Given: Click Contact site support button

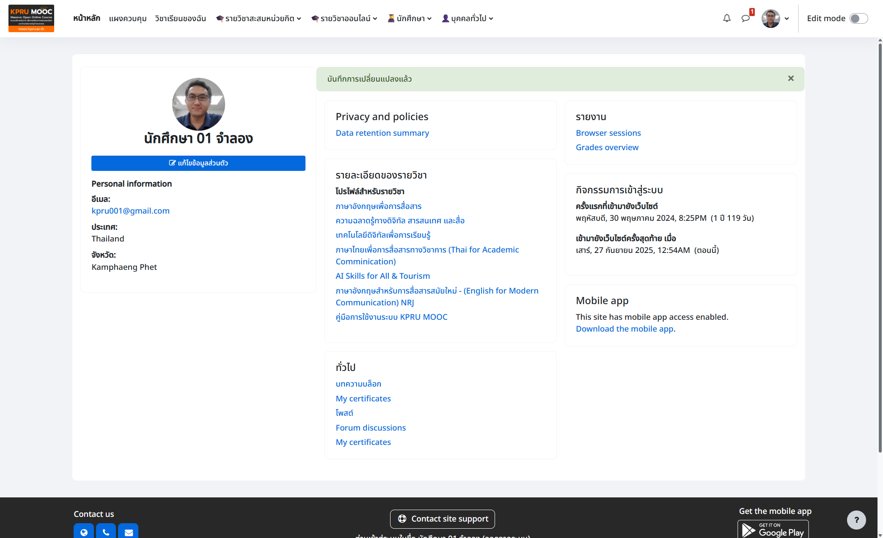Looking at the screenshot, I should pos(442,519).
